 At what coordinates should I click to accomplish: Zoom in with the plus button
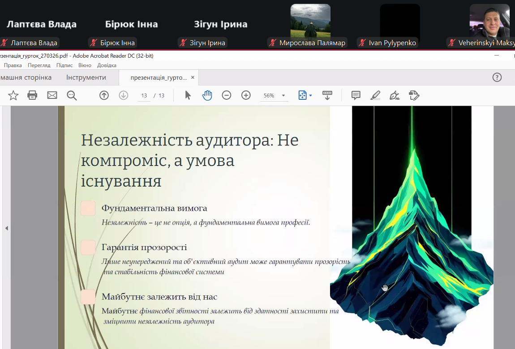click(x=246, y=95)
